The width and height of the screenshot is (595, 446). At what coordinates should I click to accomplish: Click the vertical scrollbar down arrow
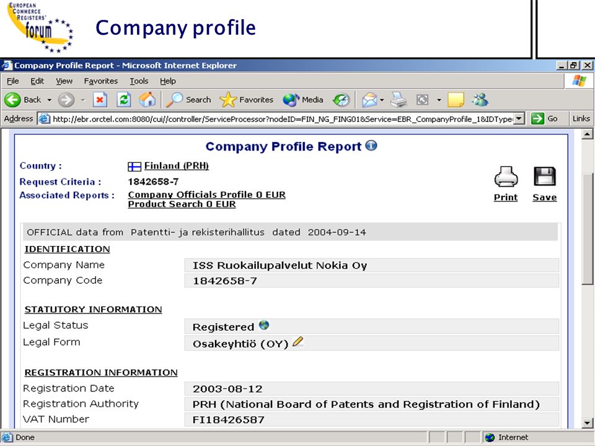coord(587,422)
